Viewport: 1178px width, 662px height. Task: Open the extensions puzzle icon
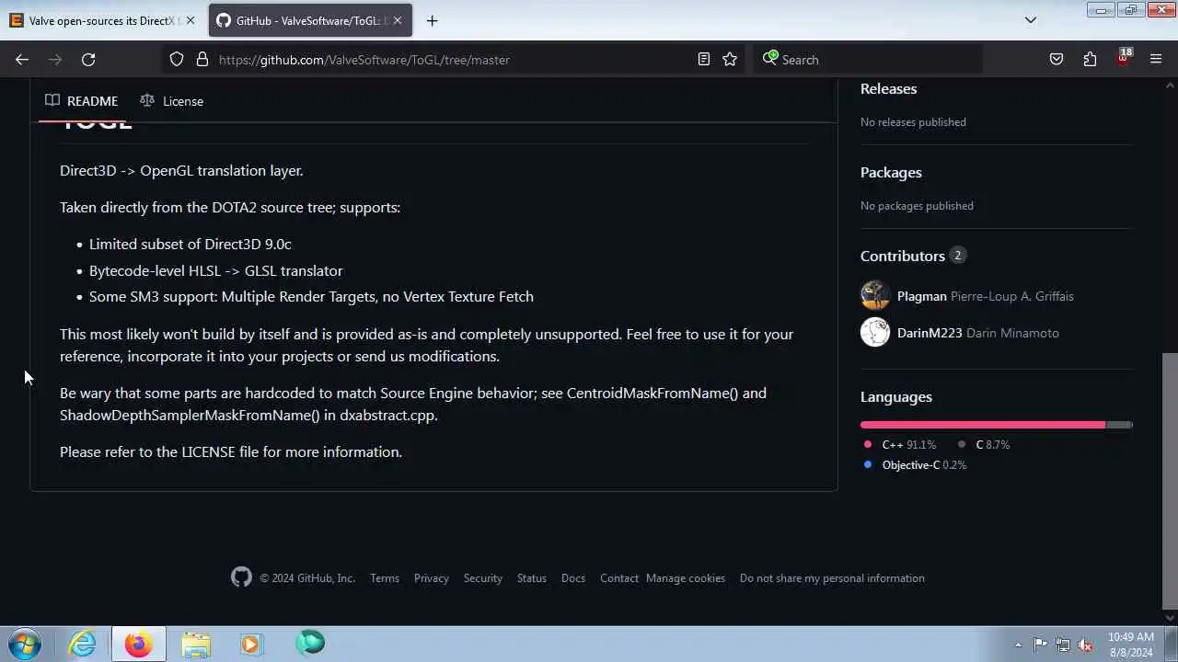click(x=1090, y=60)
